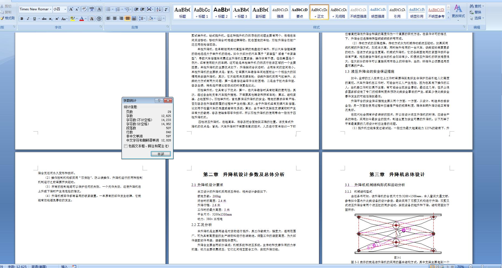Apply text highlight color

pos(72,19)
